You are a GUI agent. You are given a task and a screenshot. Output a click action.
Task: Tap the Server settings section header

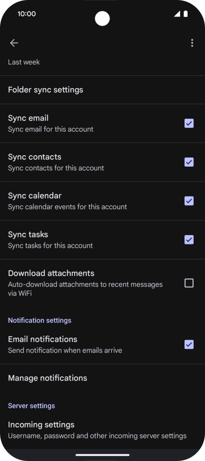(x=31, y=406)
